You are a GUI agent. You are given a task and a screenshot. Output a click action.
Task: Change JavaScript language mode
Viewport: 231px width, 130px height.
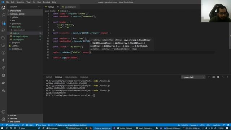point(217,125)
